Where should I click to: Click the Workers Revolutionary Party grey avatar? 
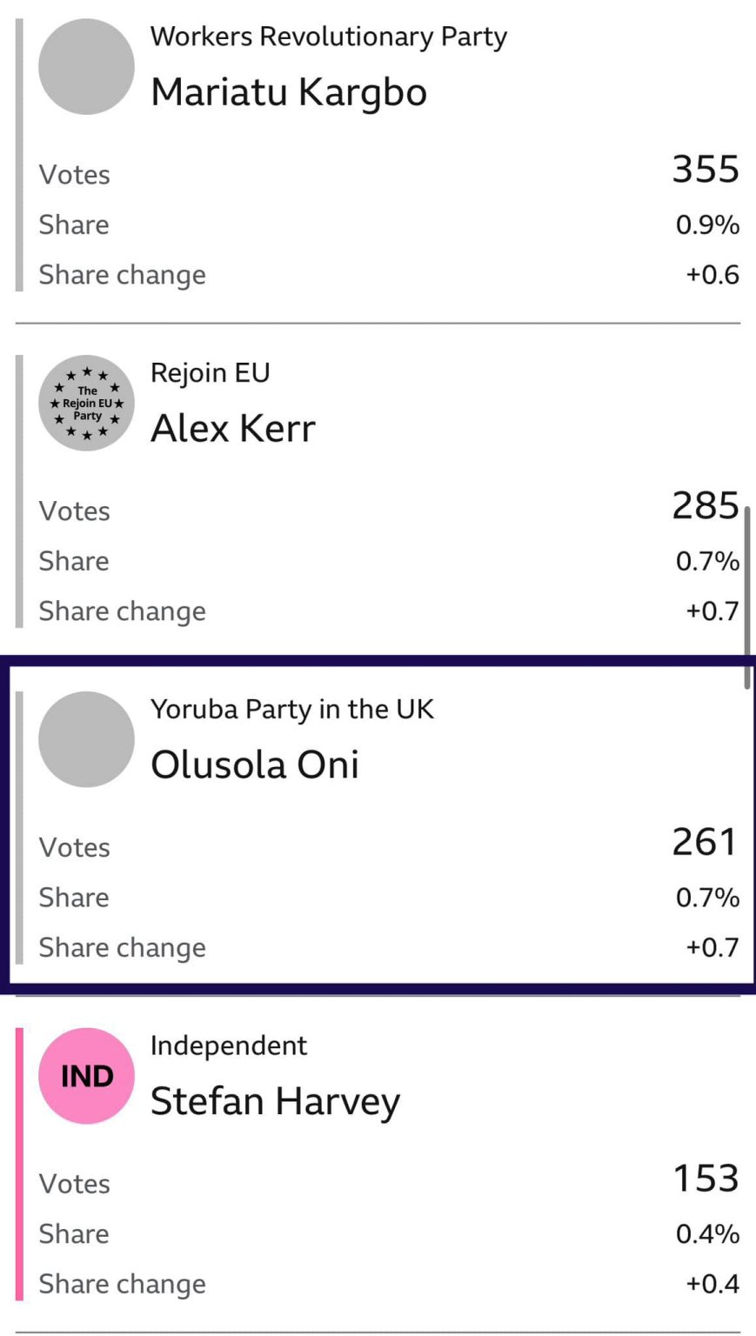[x=87, y=67]
